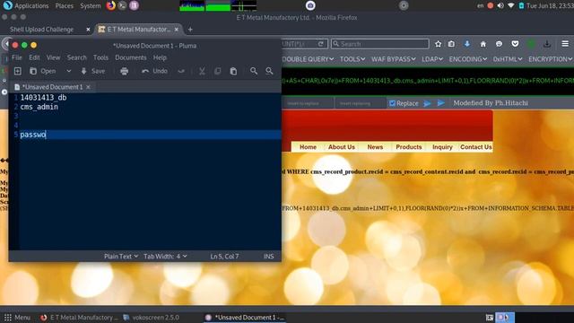This screenshot has height=323, width=574.
Task: Click the Find magnifier icon in Pluma
Action: 253,71
